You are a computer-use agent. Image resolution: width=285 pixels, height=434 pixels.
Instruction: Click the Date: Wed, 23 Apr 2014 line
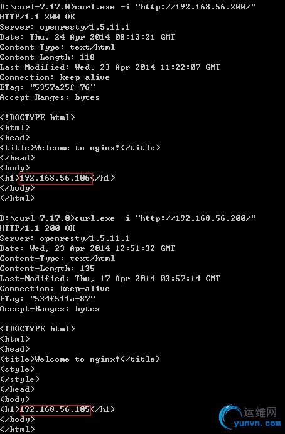[x=87, y=248]
